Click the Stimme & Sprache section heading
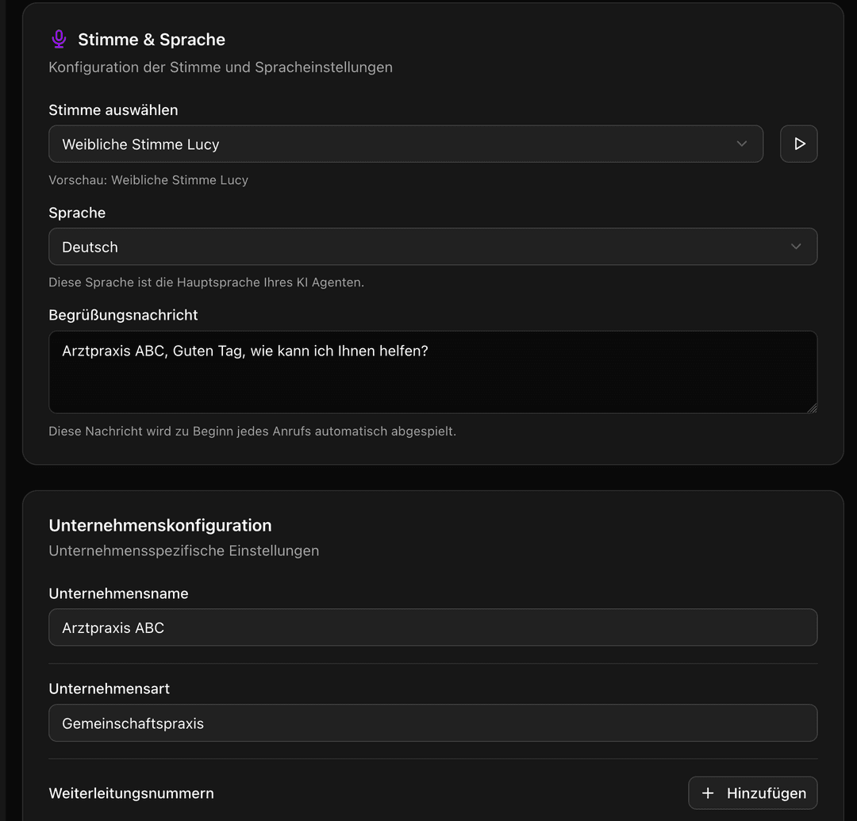Image resolution: width=857 pixels, height=821 pixels. click(152, 39)
